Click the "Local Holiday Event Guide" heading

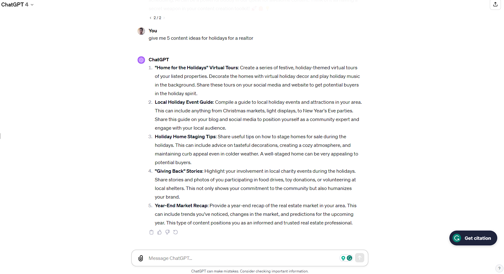(184, 102)
